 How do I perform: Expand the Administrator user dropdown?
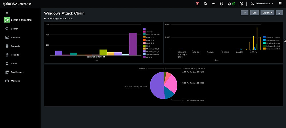coord(262,3)
